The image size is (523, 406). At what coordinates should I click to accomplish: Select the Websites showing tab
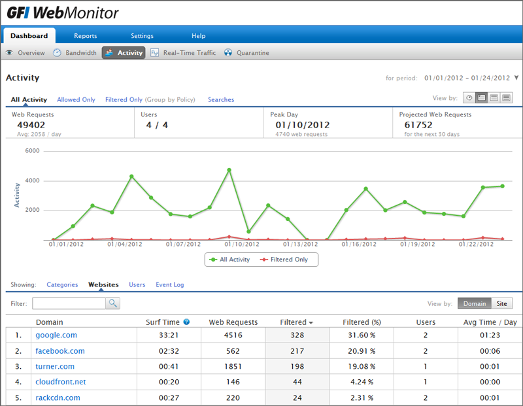pos(103,284)
